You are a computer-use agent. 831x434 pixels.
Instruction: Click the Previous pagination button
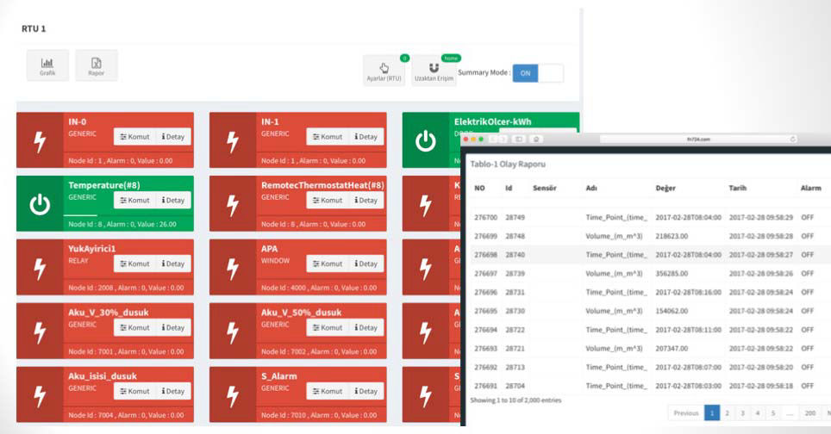click(x=686, y=412)
